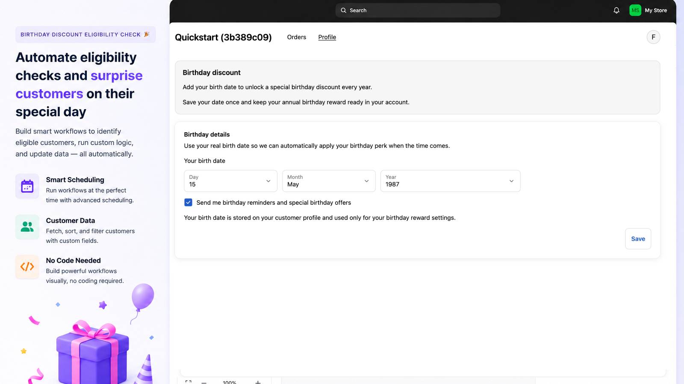The image size is (684, 384).
Task: Click the 'Customer Data' feature title
Action: coord(71,221)
